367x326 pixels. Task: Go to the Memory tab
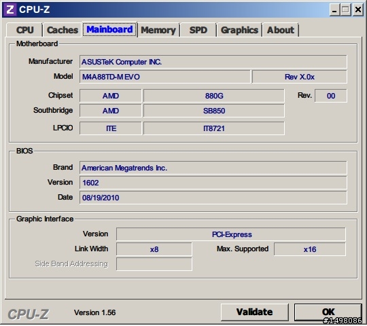[x=158, y=30]
